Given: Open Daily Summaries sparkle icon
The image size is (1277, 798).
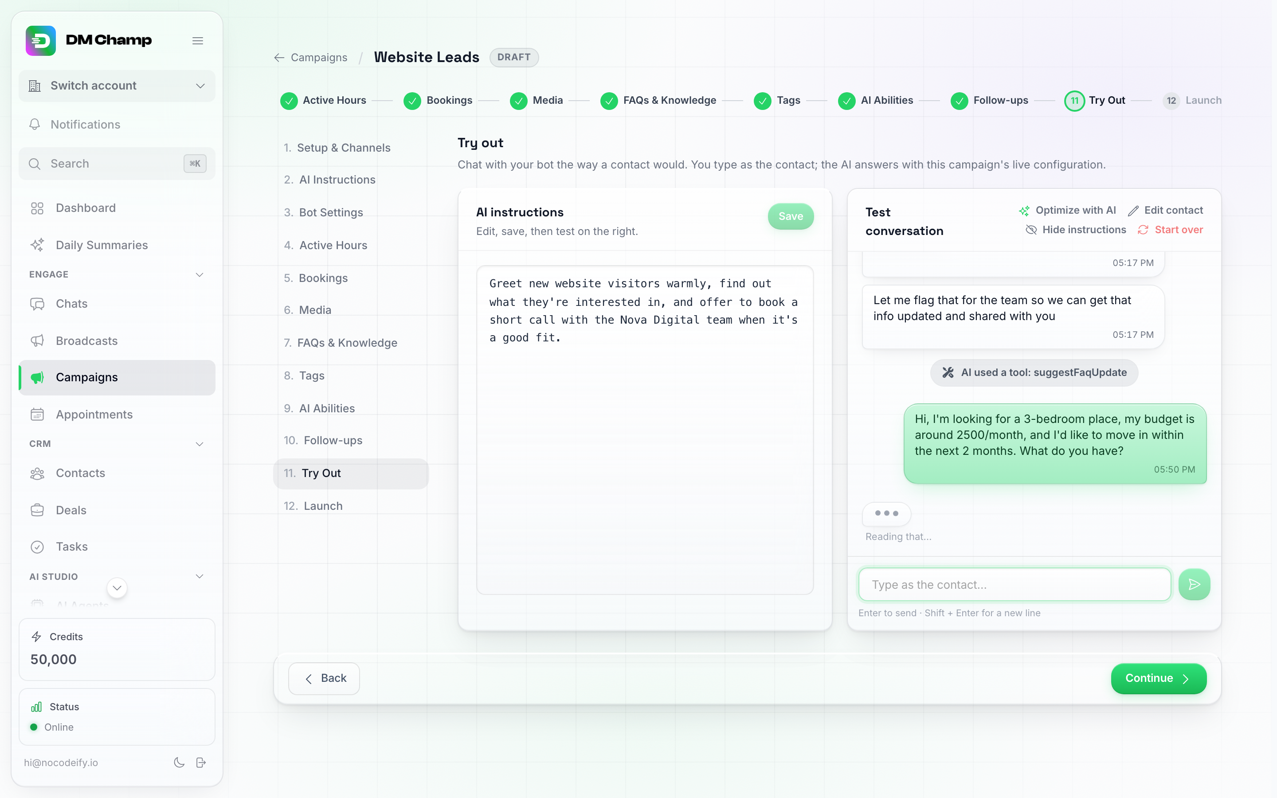Looking at the screenshot, I should pos(37,245).
